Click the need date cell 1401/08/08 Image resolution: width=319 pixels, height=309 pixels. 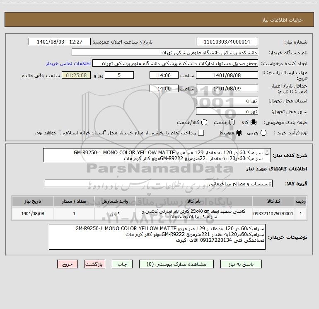click(x=33, y=214)
